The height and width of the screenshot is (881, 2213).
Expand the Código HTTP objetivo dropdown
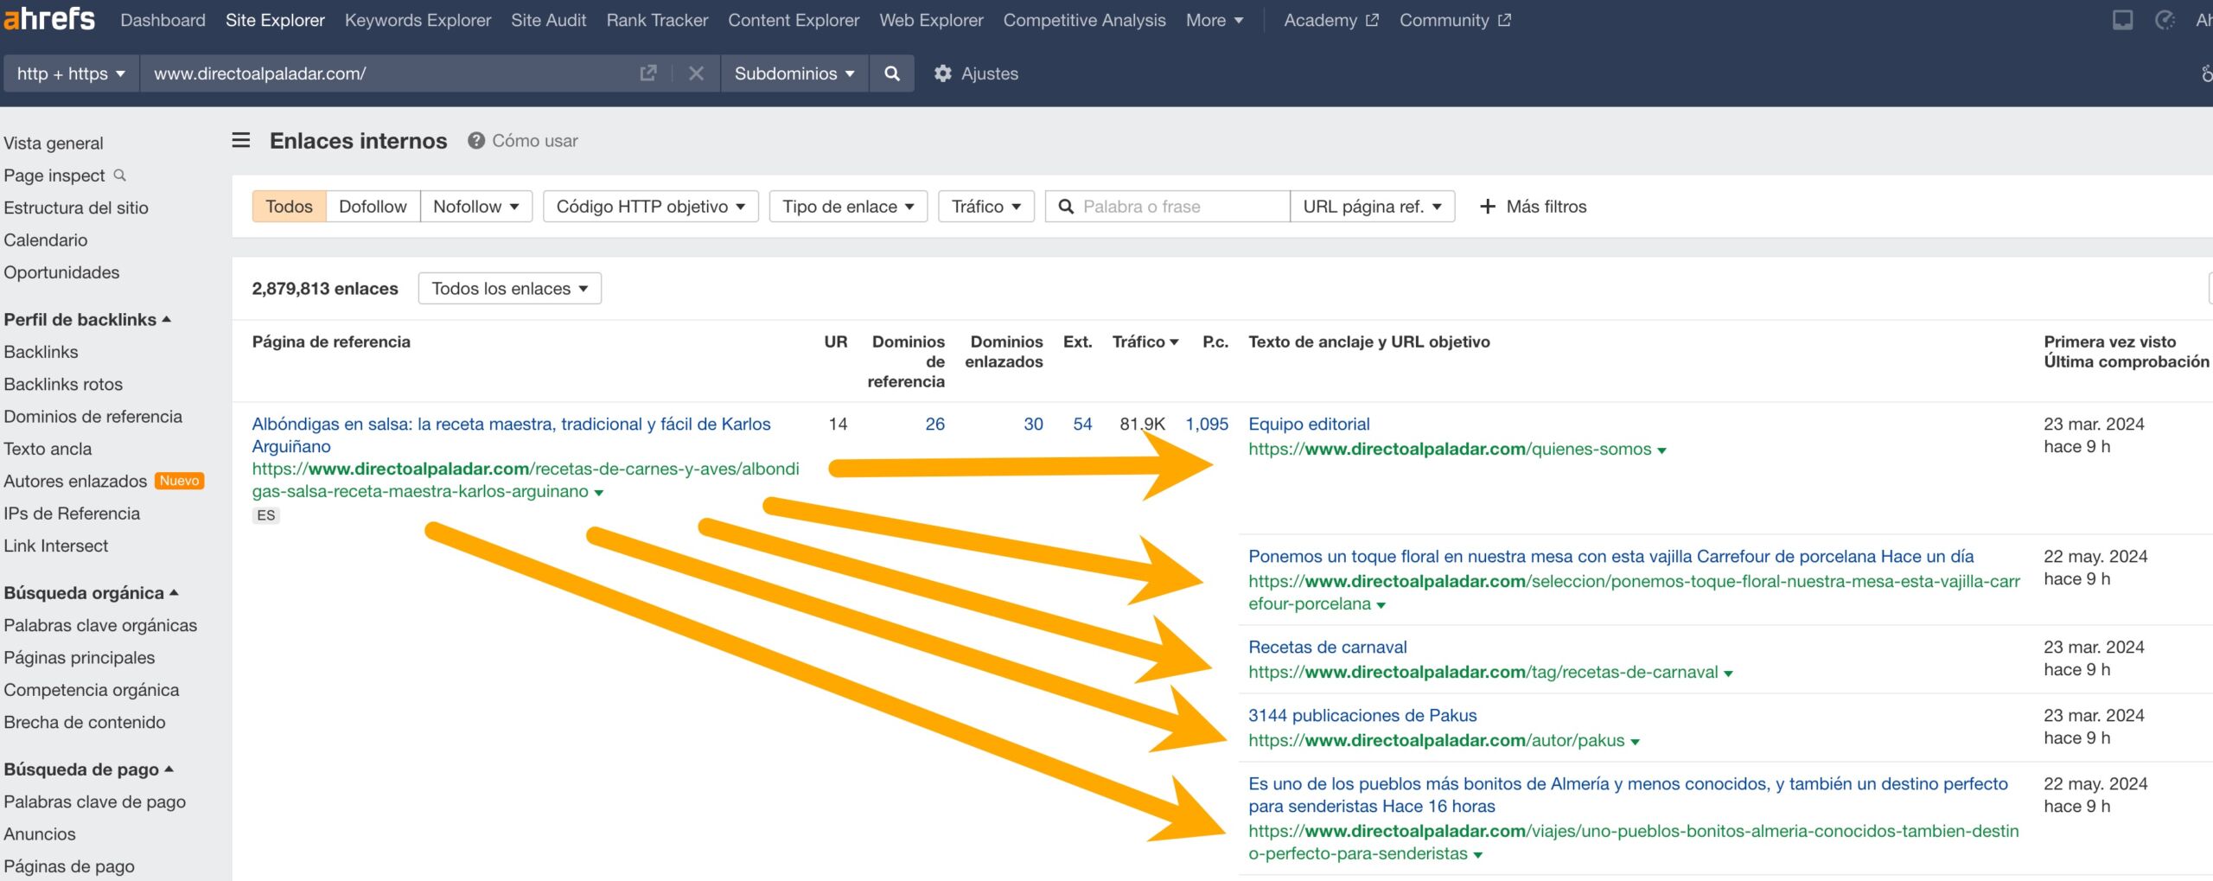[650, 207]
